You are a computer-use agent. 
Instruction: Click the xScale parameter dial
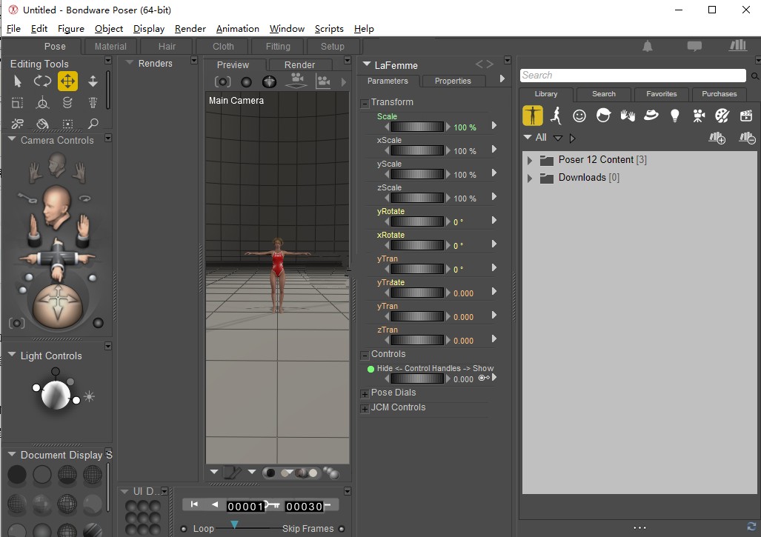click(417, 150)
